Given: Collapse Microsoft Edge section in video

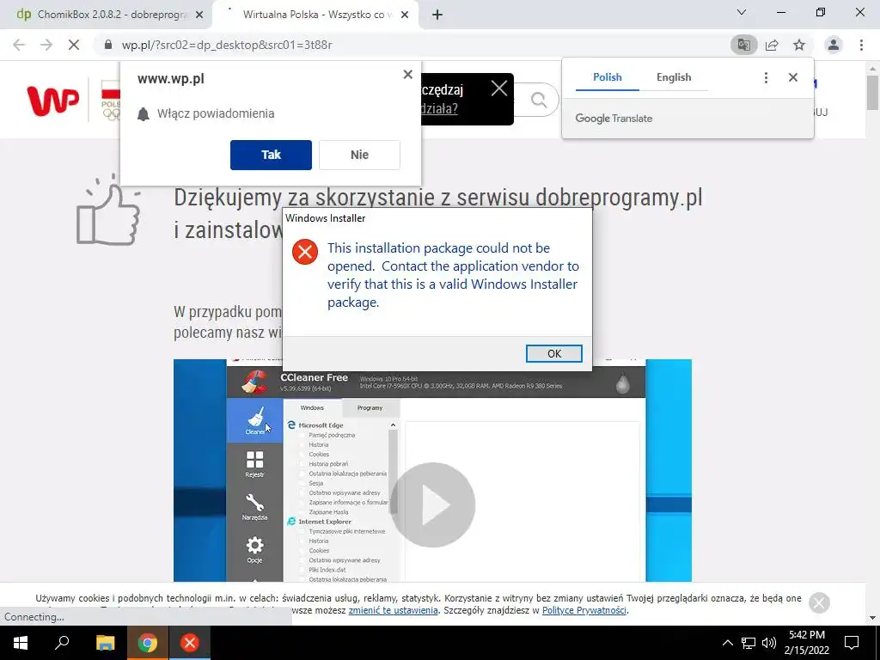Looking at the screenshot, I should point(393,425).
